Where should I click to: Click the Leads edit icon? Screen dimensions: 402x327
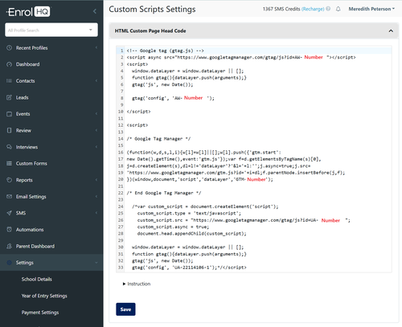[x=10, y=97]
